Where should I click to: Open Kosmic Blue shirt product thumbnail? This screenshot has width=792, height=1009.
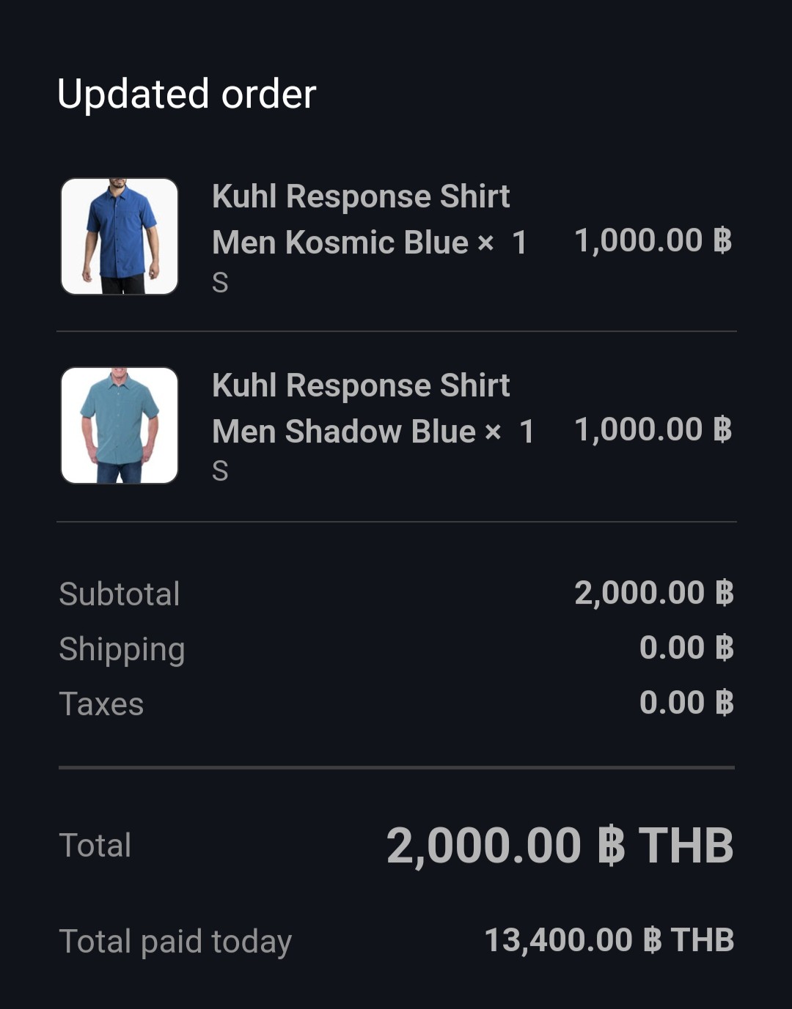coord(120,237)
